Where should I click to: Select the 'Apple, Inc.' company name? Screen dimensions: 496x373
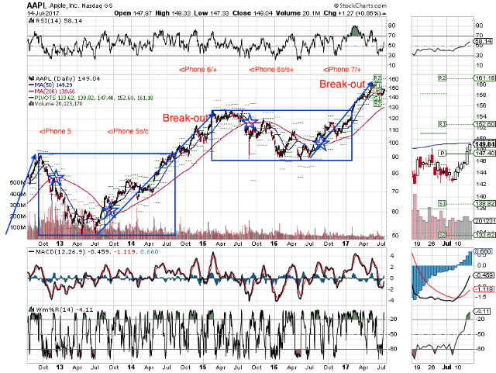pyautogui.click(x=64, y=5)
